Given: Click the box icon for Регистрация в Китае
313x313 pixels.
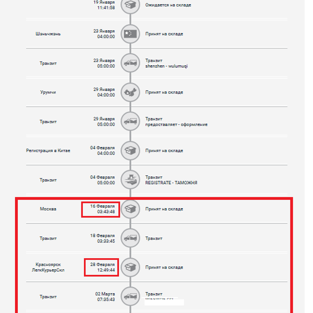Looking at the screenshot, I should [130, 151].
